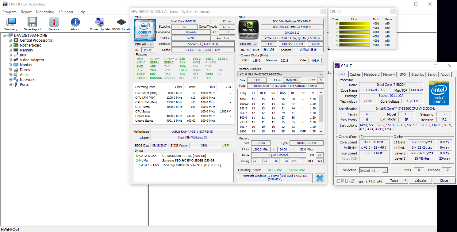Click the Core 5 clock bar in CPU #0

pos(354,45)
